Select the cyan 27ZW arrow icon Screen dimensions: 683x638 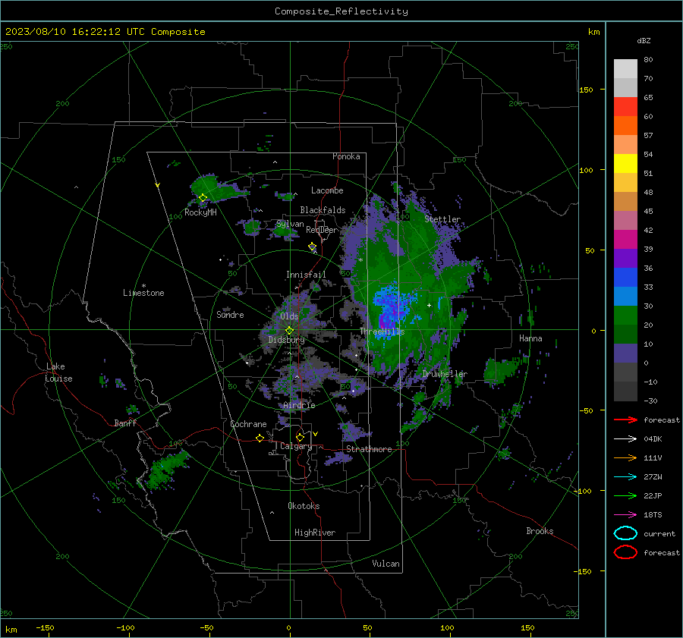pyautogui.click(x=625, y=477)
